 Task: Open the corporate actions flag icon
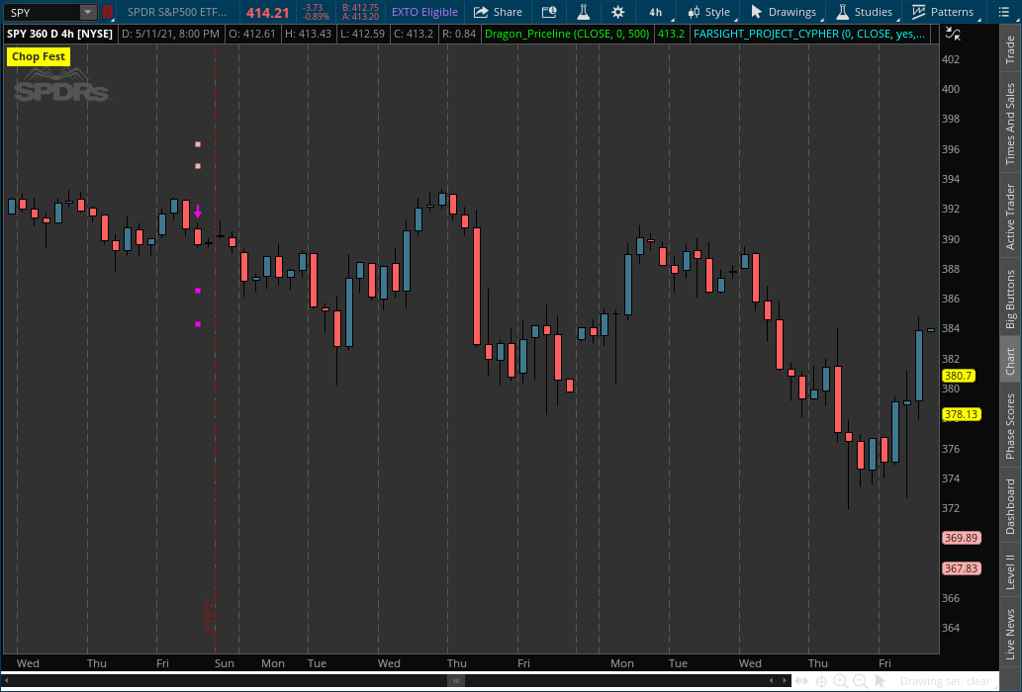tap(549, 12)
